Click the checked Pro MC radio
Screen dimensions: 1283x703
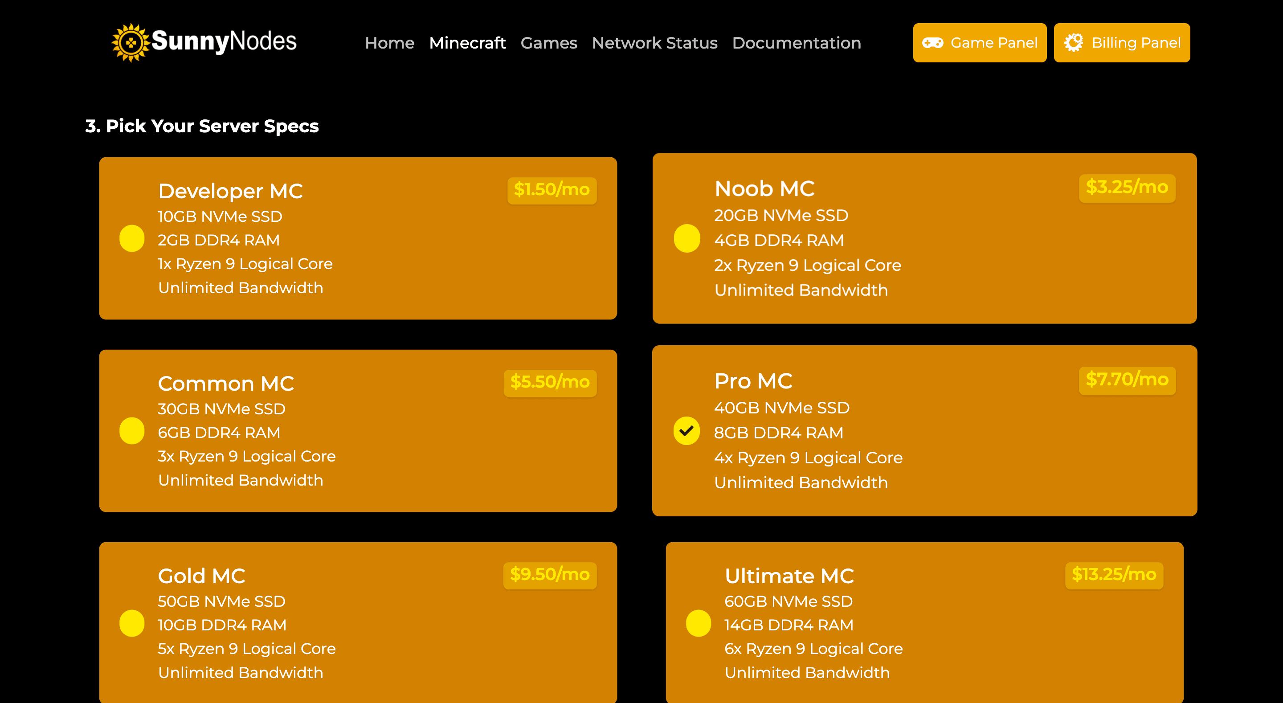point(686,430)
